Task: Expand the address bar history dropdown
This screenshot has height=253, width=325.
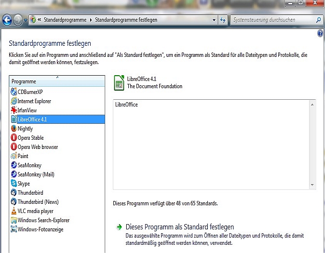Action: [214, 20]
